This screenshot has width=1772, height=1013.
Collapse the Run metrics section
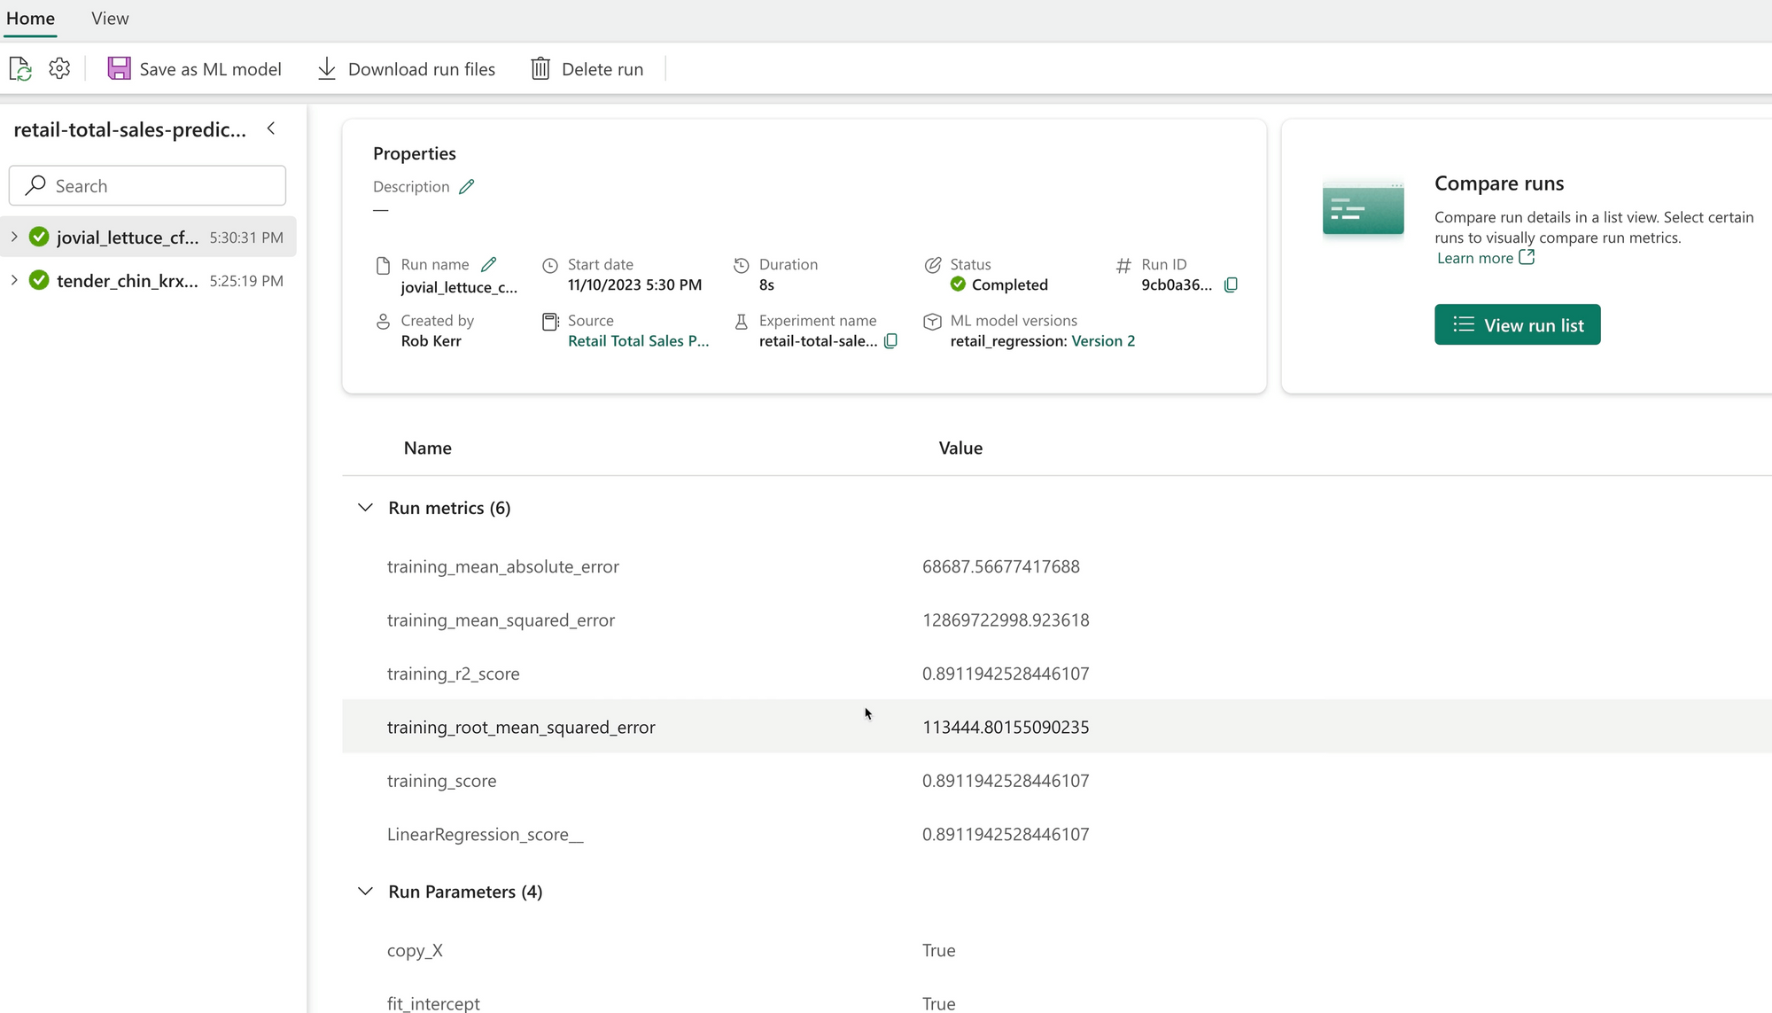(x=365, y=508)
